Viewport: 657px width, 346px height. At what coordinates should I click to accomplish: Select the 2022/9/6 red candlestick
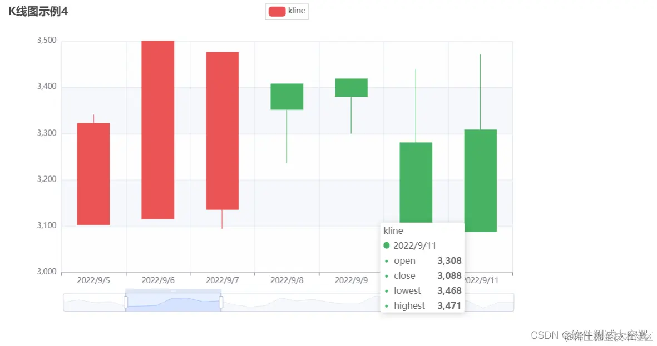pos(158,130)
